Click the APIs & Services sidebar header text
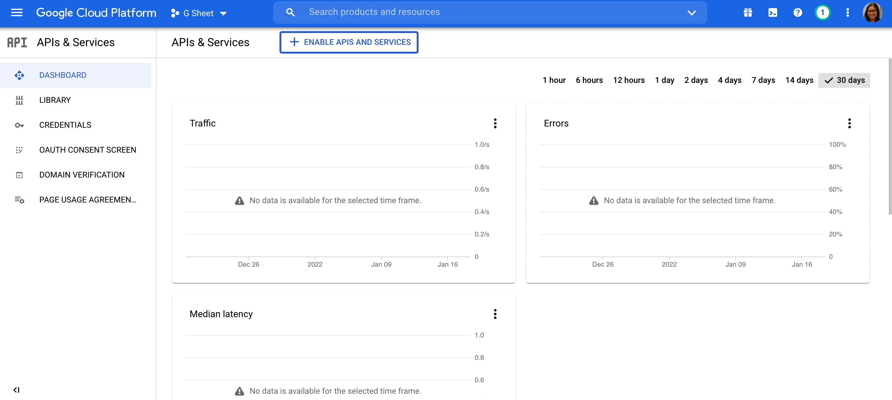The height and width of the screenshot is (400, 892). (76, 42)
